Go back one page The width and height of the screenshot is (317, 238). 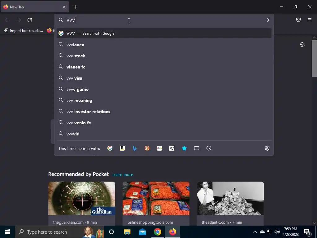(7, 20)
